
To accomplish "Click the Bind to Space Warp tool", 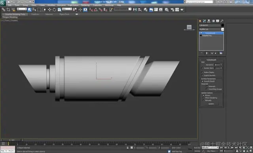I will 13,9.
